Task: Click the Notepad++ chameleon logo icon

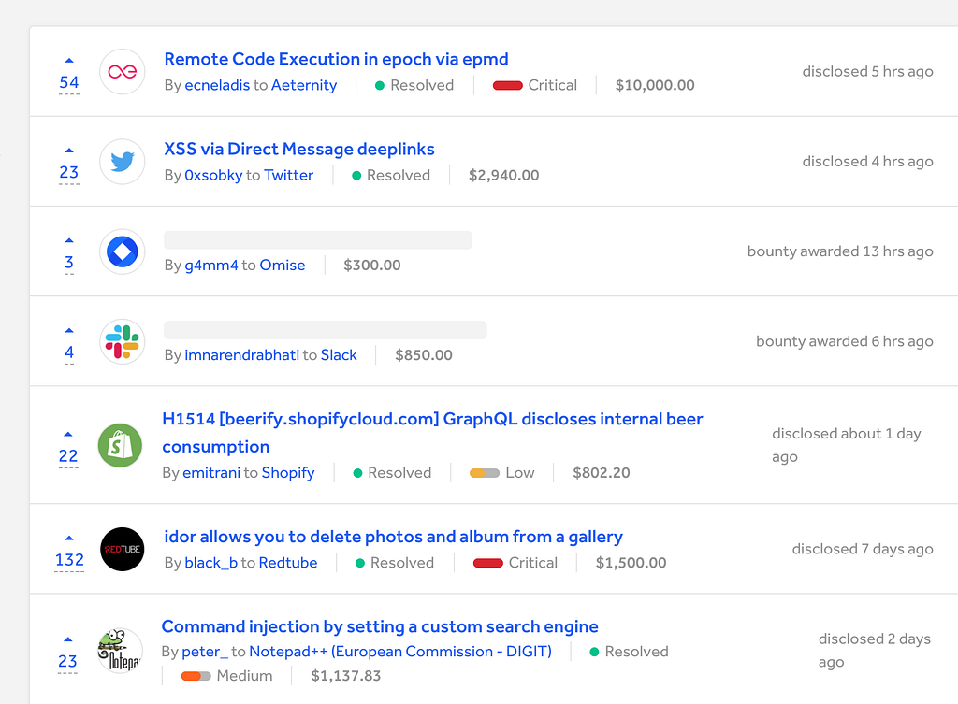Action: coord(120,651)
